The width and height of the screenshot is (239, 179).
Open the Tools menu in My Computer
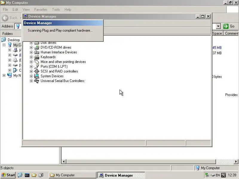coord(56,10)
